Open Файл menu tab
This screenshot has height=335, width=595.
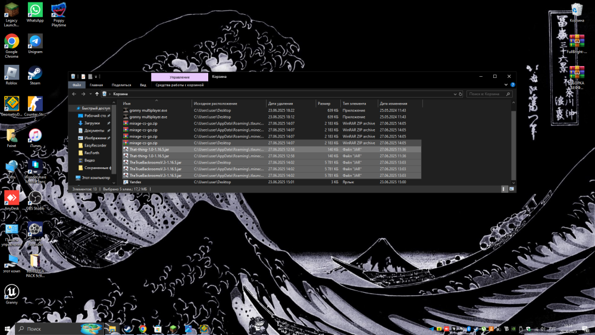[x=77, y=85]
